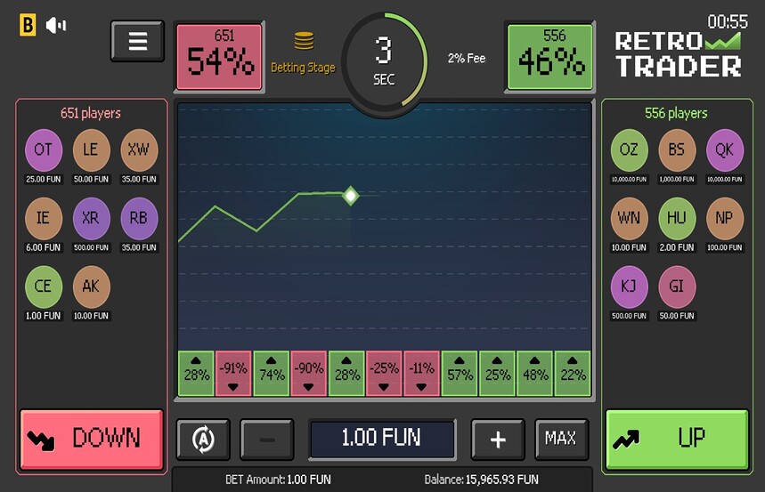Toggle the auto-bet button

[x=203, y=439]
